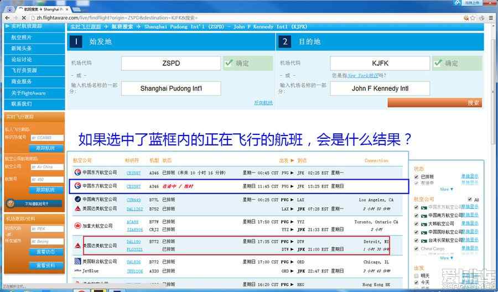Image resolution: width=498 pixels, height=292 pixels.
Task: Click the United Airlines logo
Action: pos(78,261)
